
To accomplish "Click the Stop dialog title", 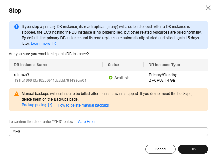I will [x=15, y=11].
